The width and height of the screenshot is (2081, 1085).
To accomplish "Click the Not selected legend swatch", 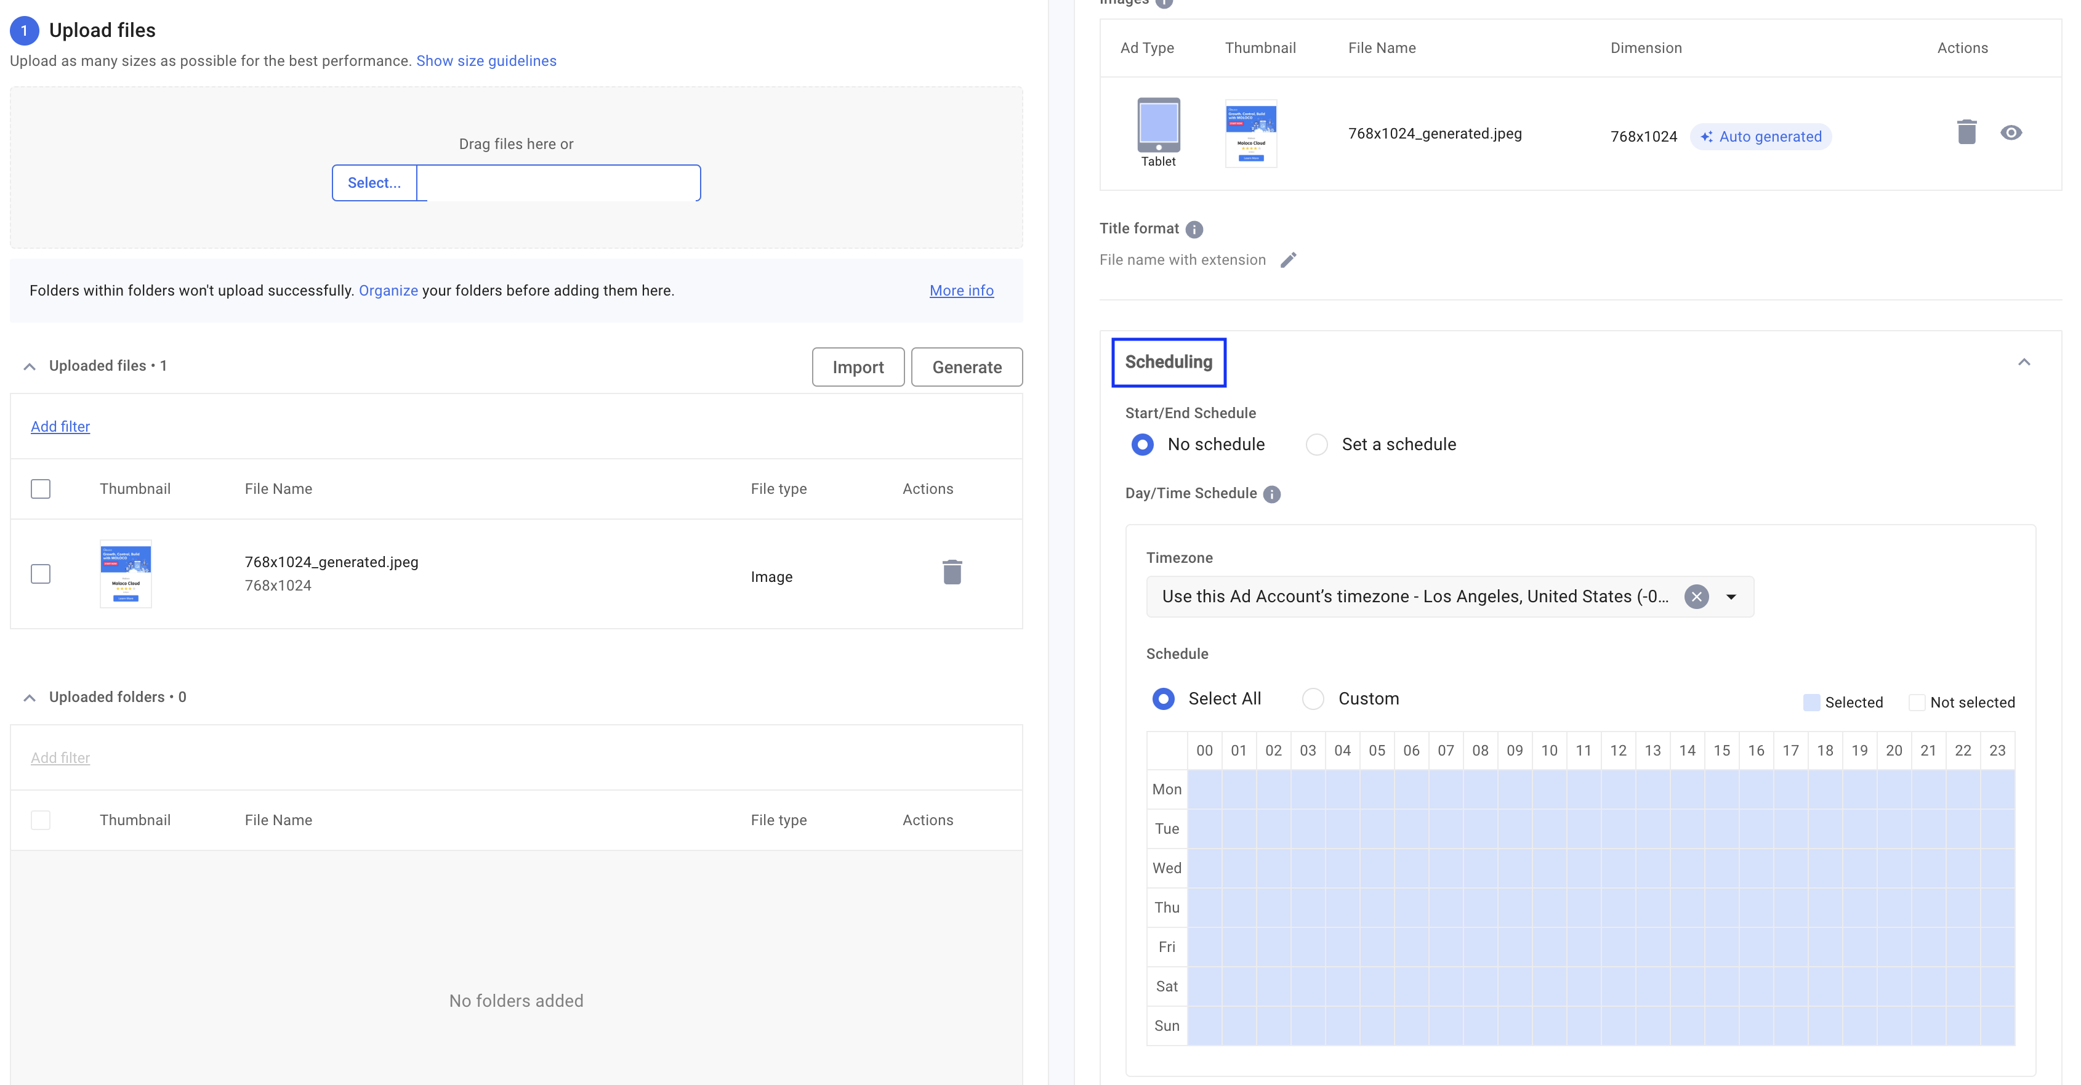I will 1916,703.
